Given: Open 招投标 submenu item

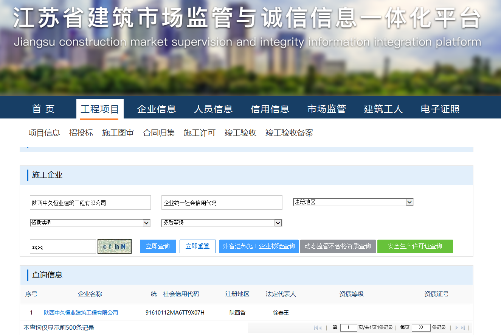Looking at the screenshot, I should click(81, 133).
